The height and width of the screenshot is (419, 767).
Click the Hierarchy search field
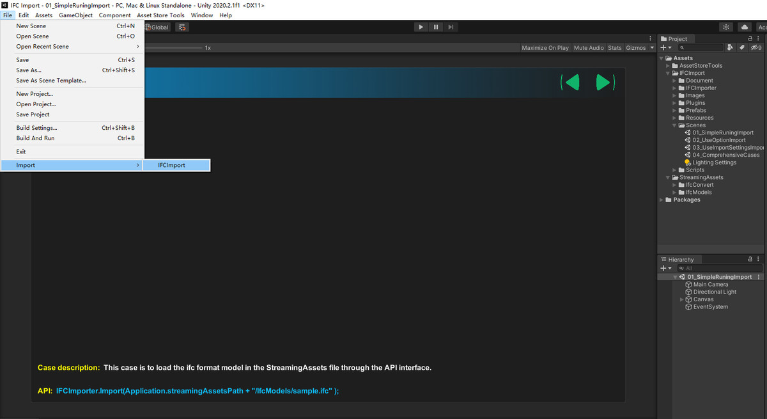click(719, 268)
